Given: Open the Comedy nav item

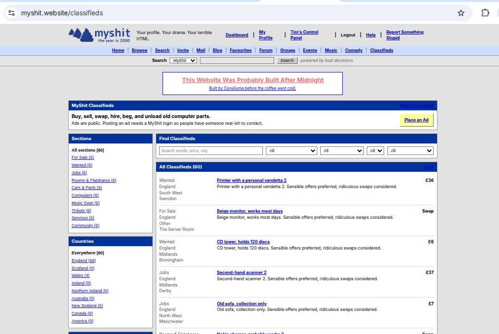Looking at the screenshot, I should (x=353, y=50).
